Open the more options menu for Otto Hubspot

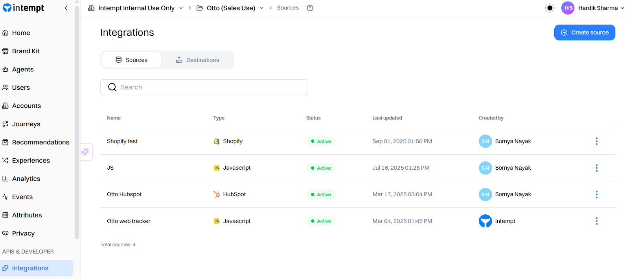tap(597, 194)
